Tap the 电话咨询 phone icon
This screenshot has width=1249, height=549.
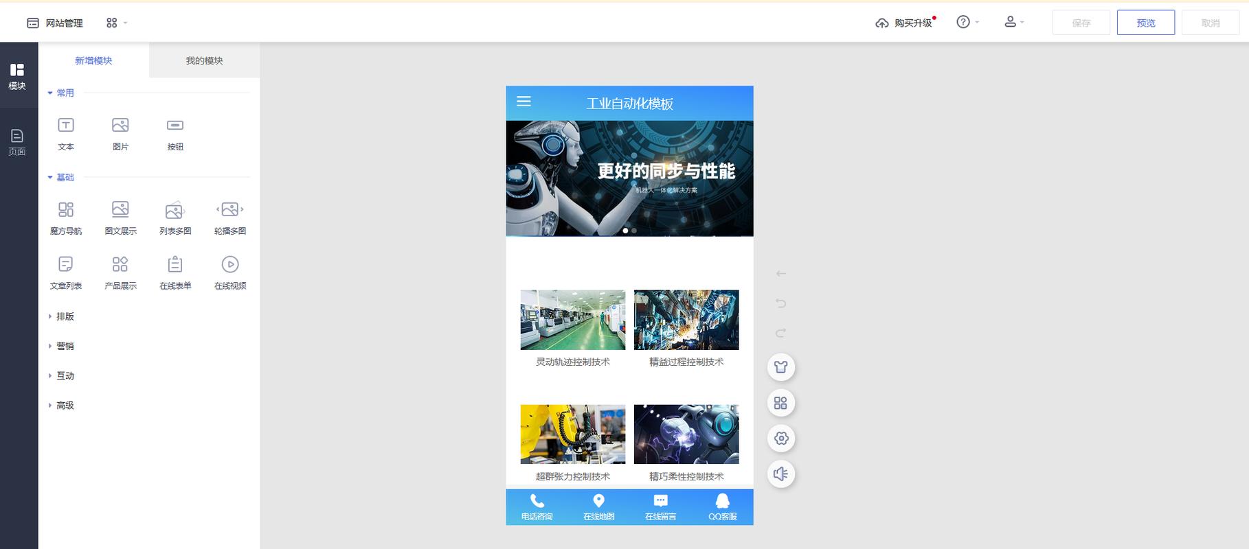coord(537,502)
